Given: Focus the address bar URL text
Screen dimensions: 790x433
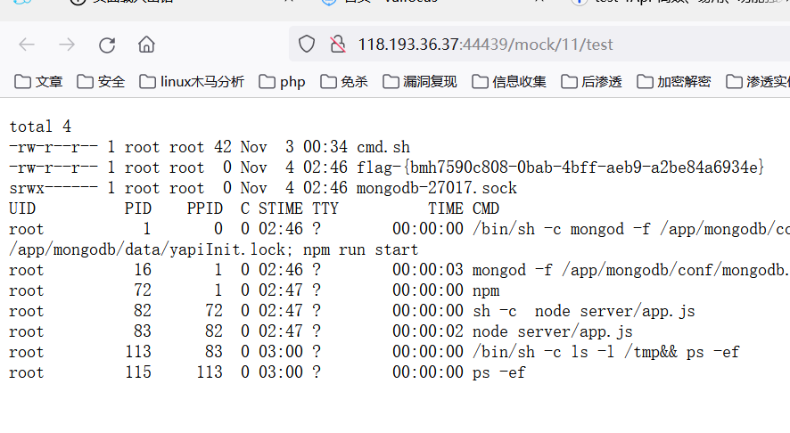Looking at the screenshot, I should [485, 45].
